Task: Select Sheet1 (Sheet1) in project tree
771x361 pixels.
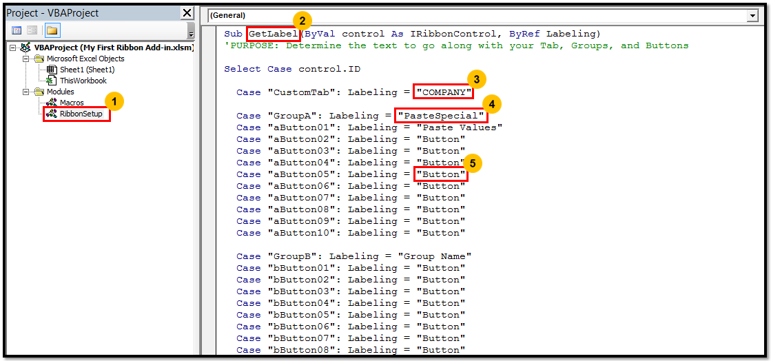Action: 87,70
